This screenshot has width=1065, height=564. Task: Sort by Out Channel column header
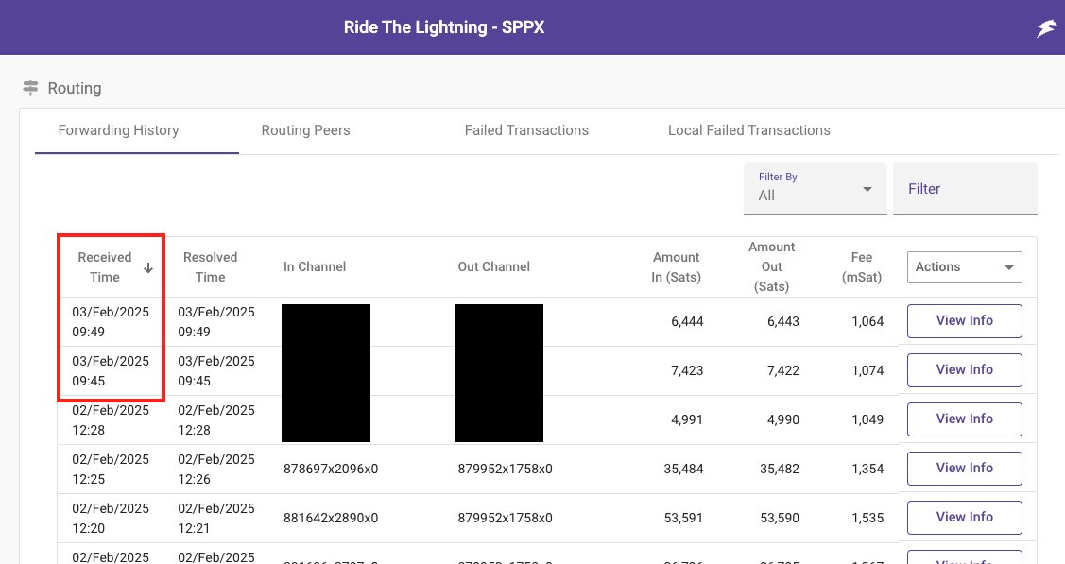(494, 266)
